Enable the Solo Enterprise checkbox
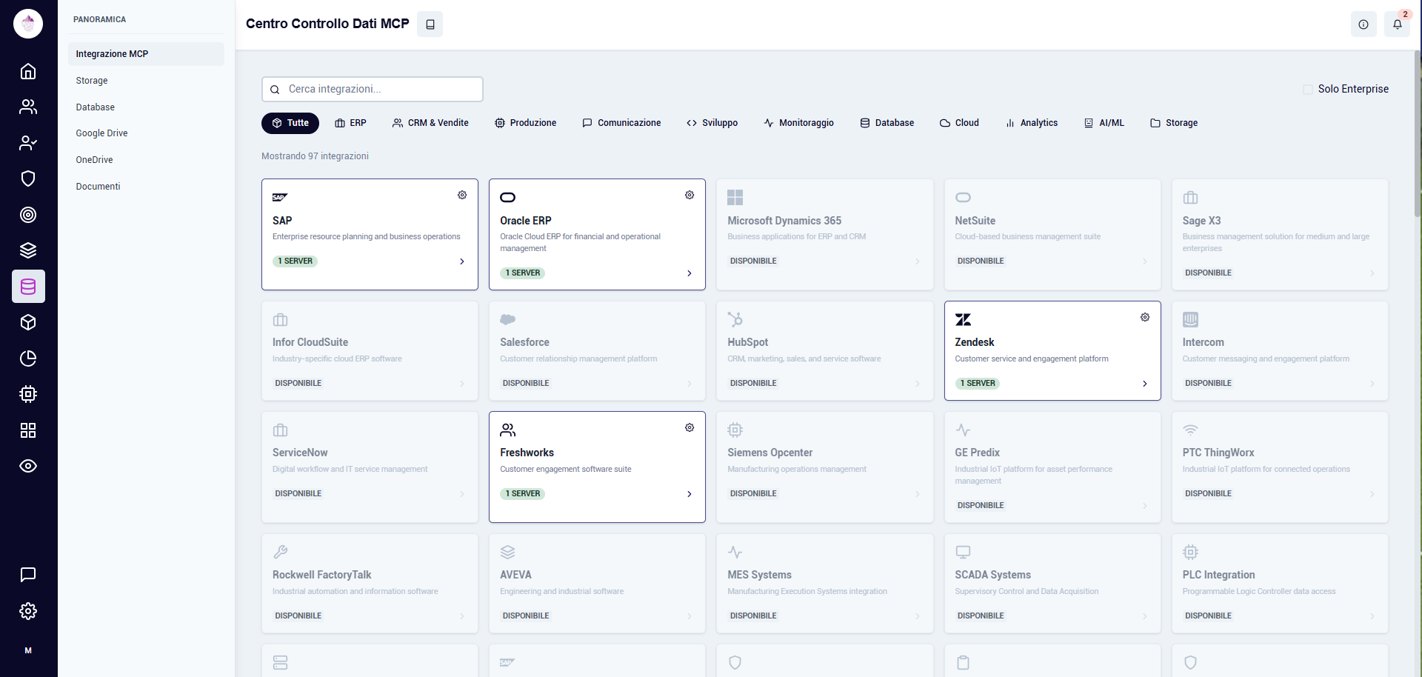 pyautogui.click(x=1309, y=89)
